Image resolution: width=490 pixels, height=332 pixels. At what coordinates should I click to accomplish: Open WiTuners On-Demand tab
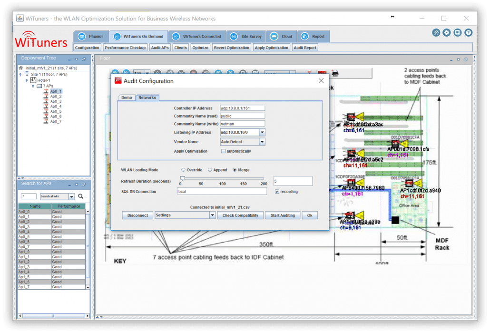click(138, 36)
